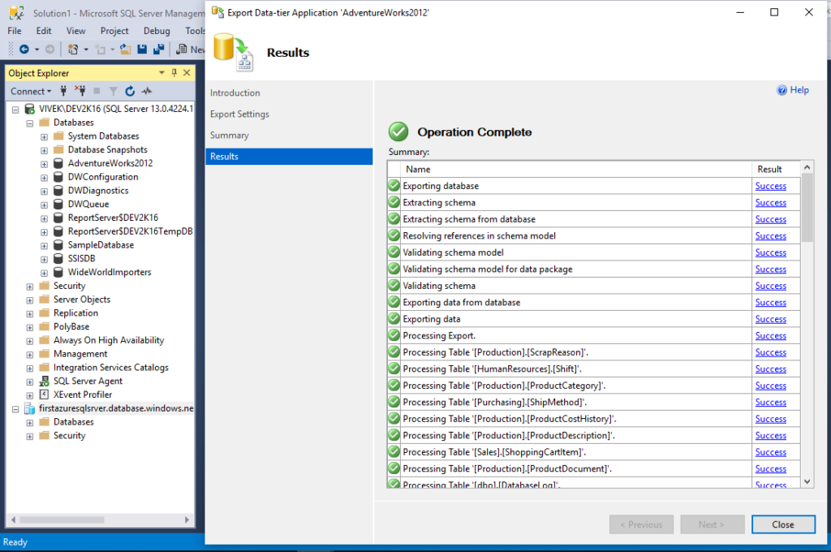The image size is (831, 552).
Task: Click the blue Help icon in dialog
Action: [x=782, y=90]
